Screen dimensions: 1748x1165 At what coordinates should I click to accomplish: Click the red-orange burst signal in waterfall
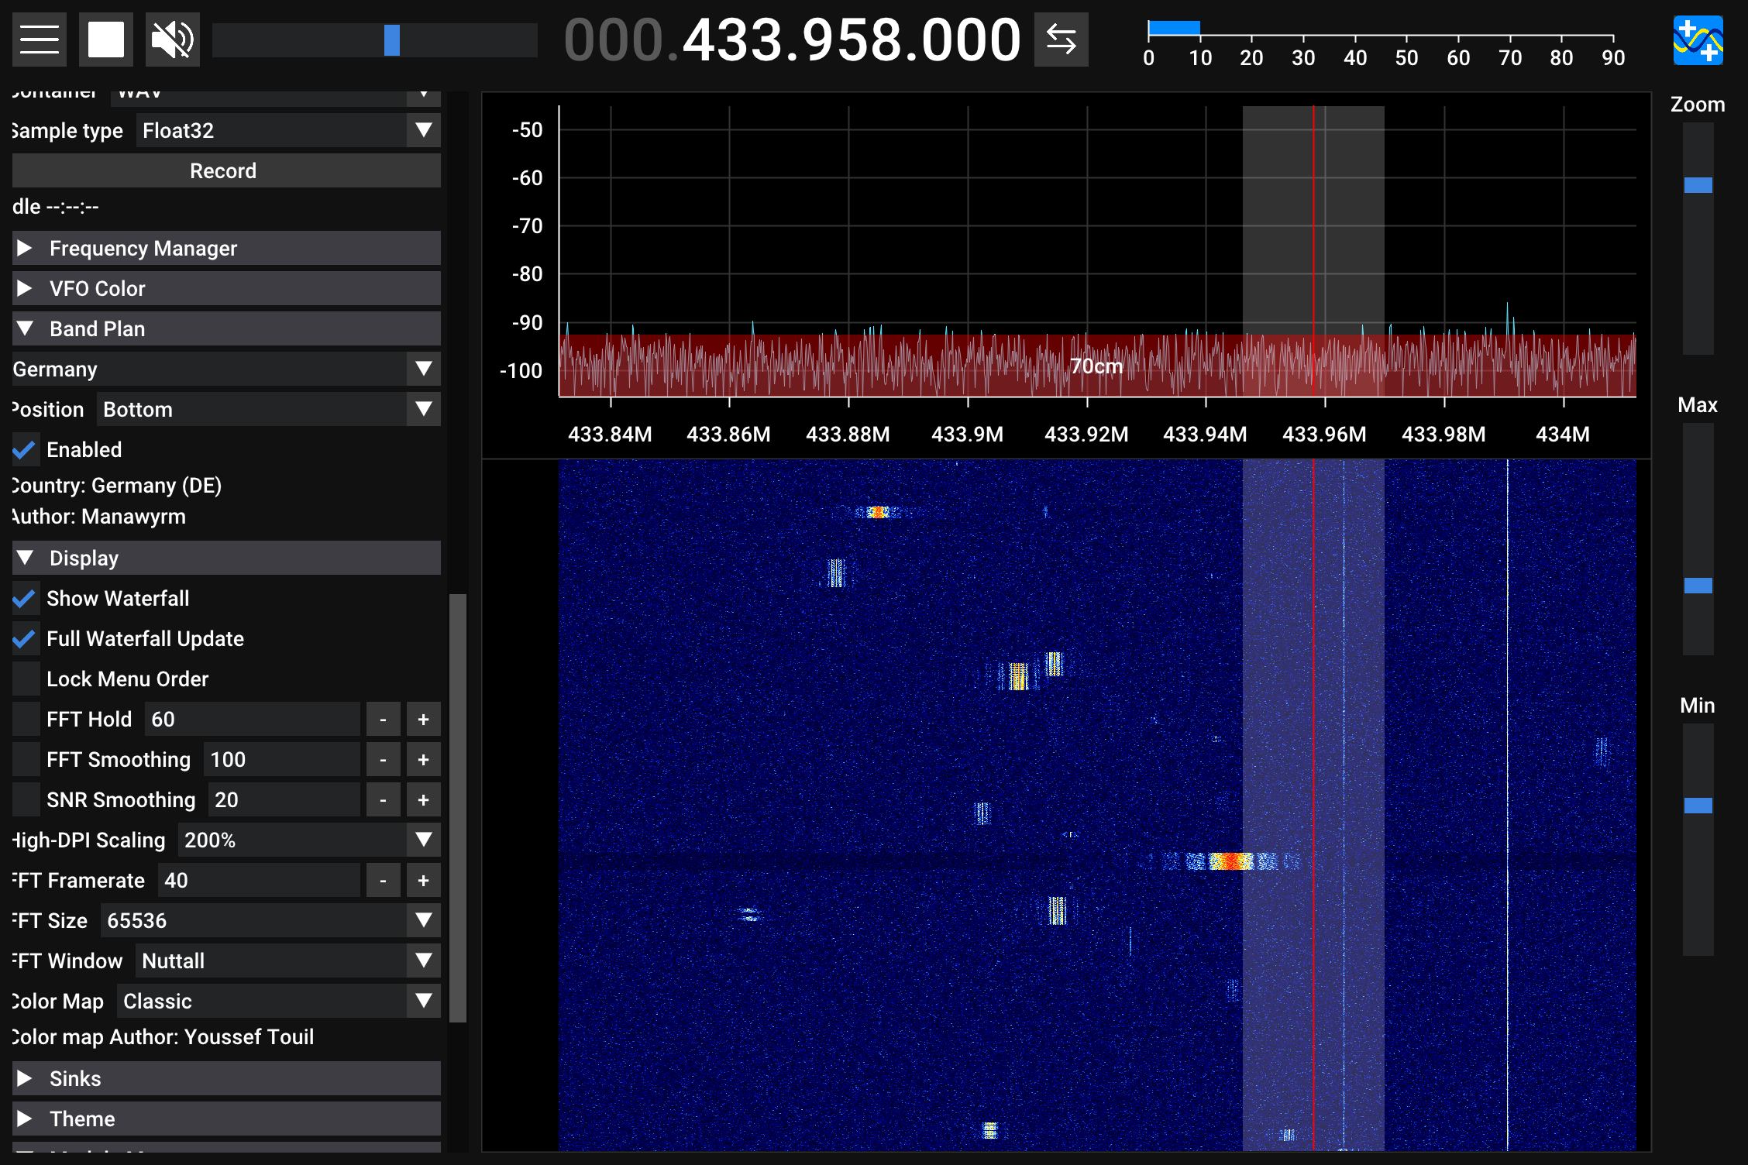[x=1231, y=861]
